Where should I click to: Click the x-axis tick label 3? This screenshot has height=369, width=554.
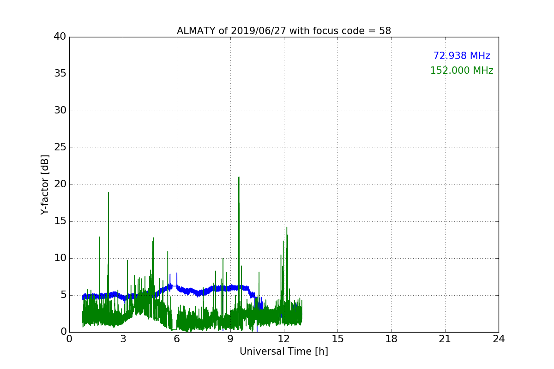123,339
